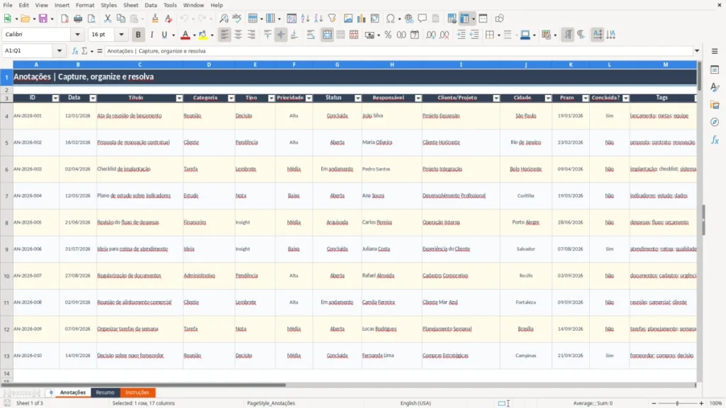
Task: Open the Data menu
Action: [x=150, y=5]
